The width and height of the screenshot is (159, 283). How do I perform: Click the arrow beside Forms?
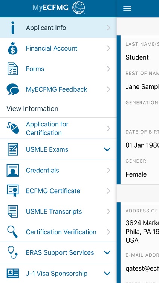tap(109, 69)
